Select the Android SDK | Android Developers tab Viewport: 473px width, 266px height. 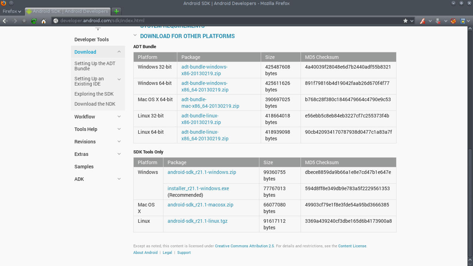pos(68,11)
